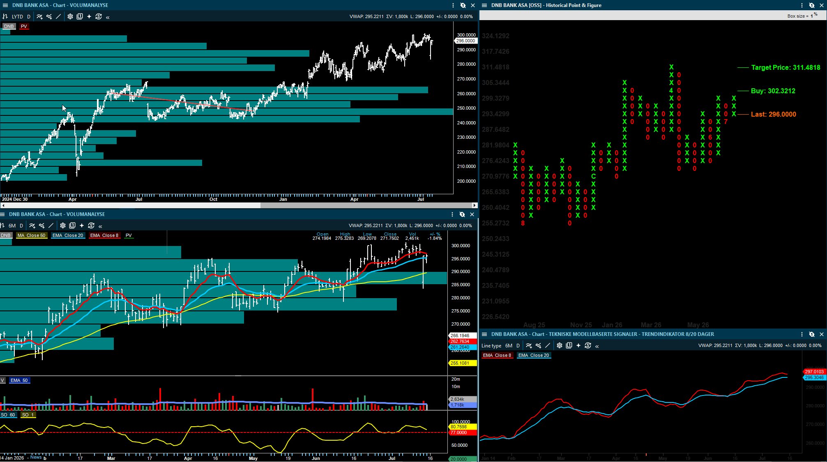Click the top chart horizontal scrollbar thumb
Image resolution: width=827 pixels, height=462 pixels.
click(366, 205)
